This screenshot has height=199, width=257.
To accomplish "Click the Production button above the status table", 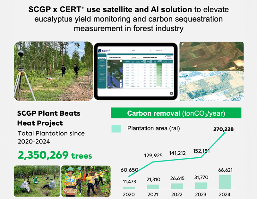I will click(x=169, y=56).
